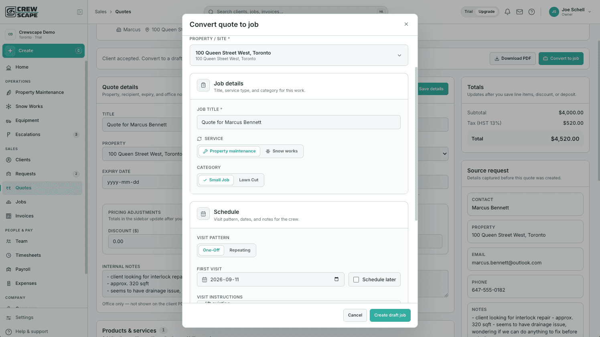Close the Convert quote to job dialog
Screen dimensions: 600x337
click(406, 24)
